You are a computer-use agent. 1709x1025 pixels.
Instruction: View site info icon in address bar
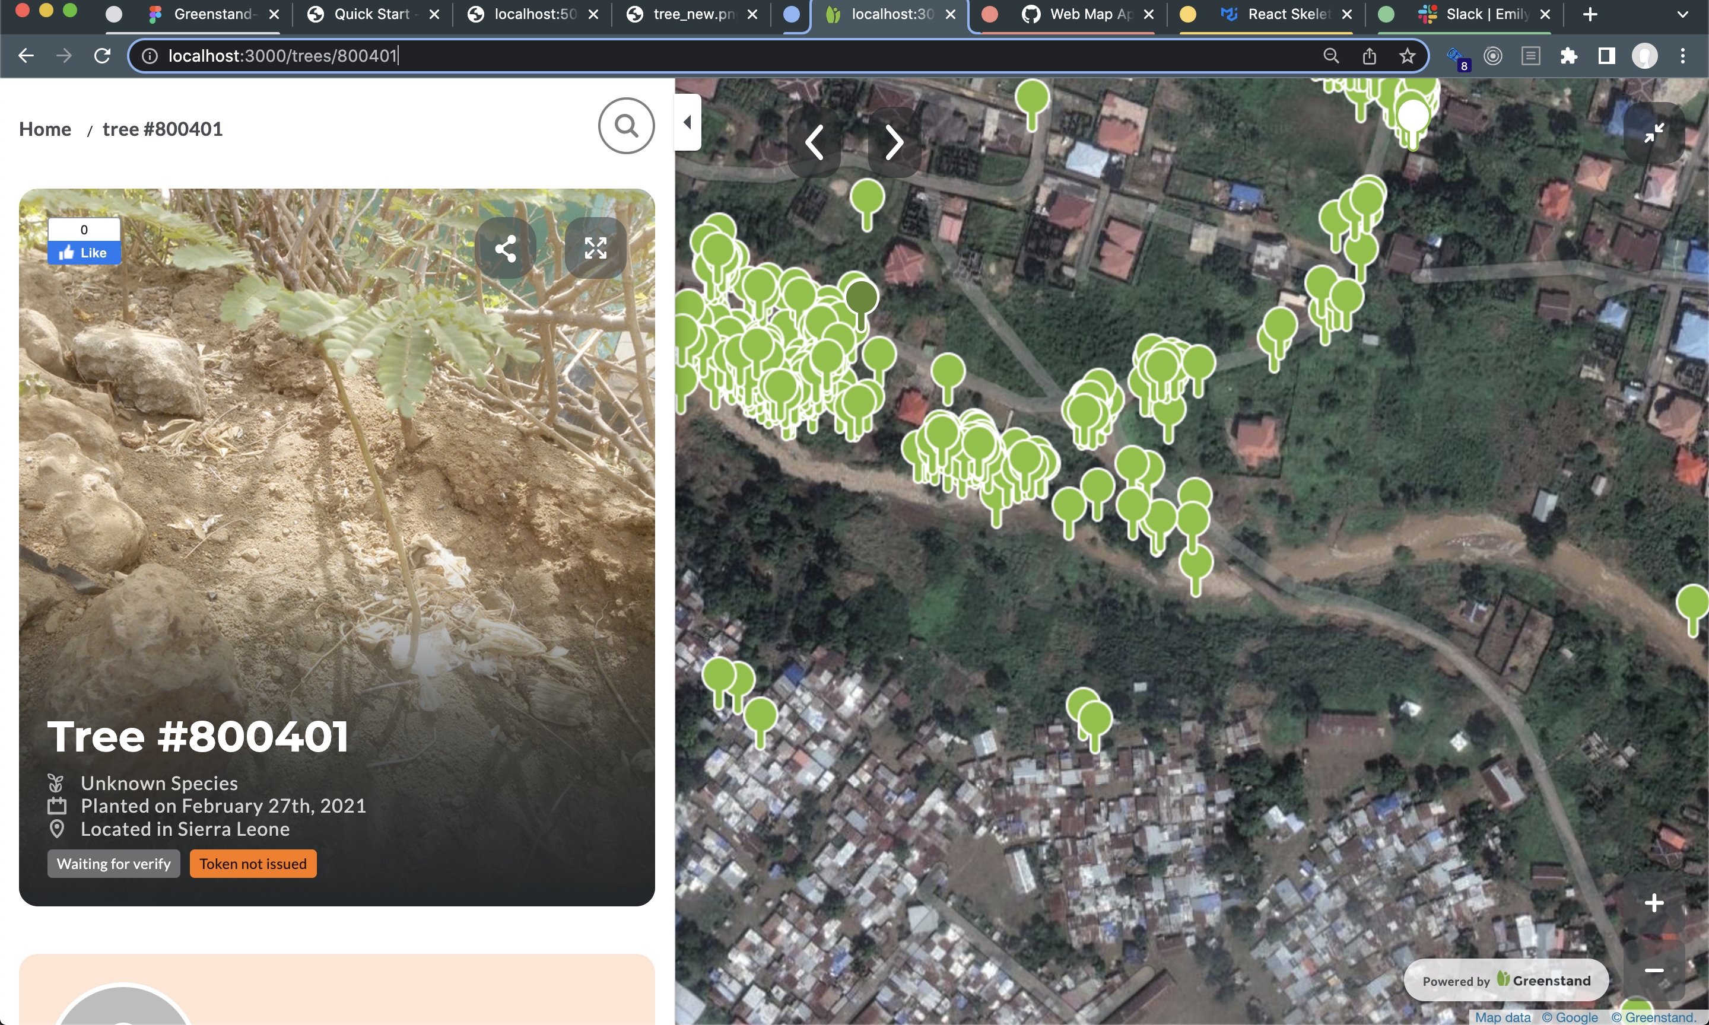(149, 56)
